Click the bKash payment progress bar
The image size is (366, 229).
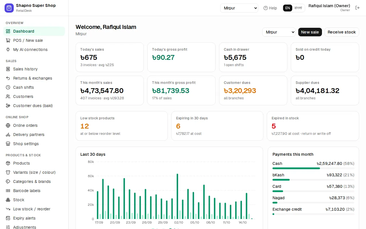coord(313,180)
